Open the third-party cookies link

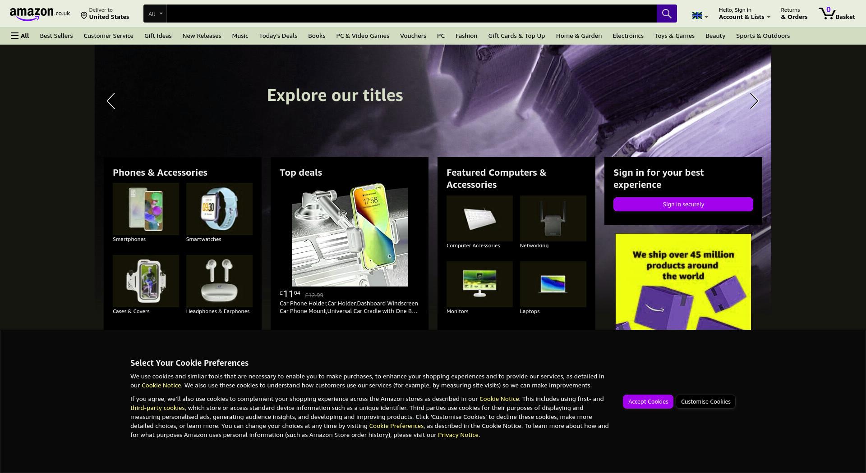click(x=157, y=408)
